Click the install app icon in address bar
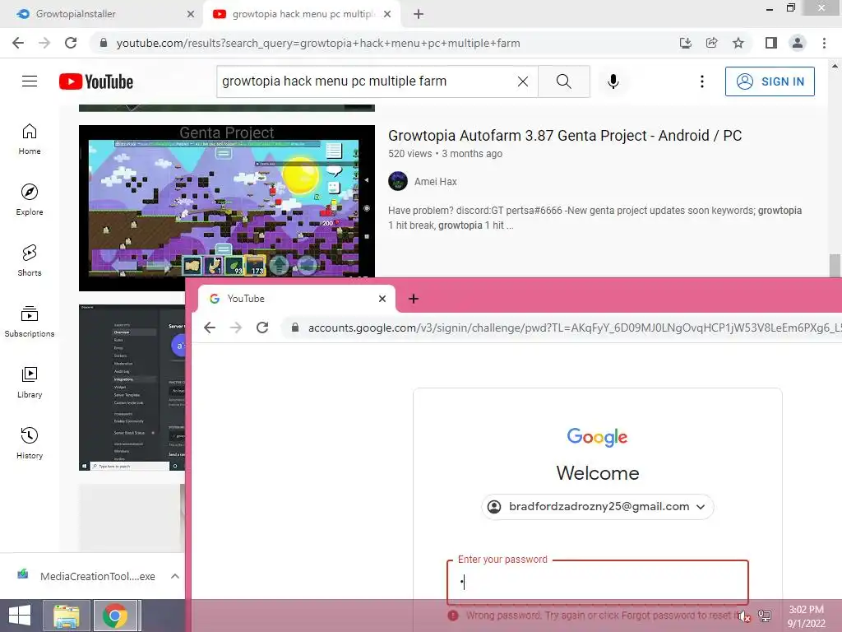The height and width of the screenshot is (632, 842). pyautogui.click(x=686, y=43)
